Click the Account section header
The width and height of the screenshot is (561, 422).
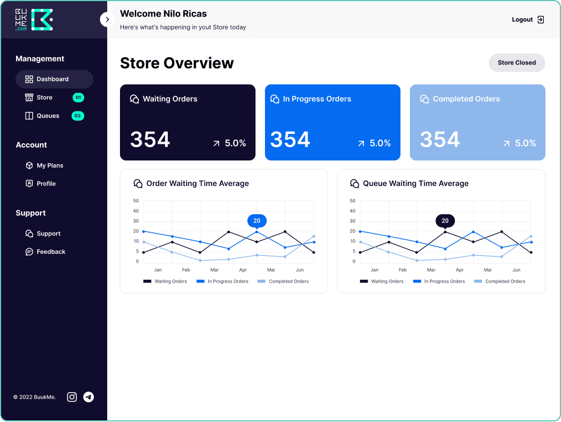pyautogui.click(x=31, y=145)
